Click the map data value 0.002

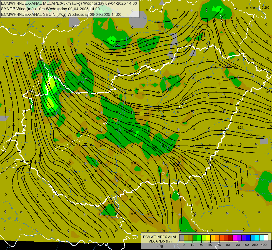(x=225, y=145)
